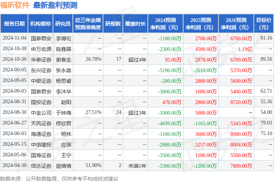The height and width of the screenshot is (182, 274).
Task: Click the -4699.00万 forecast value
Action: point(170,123)
